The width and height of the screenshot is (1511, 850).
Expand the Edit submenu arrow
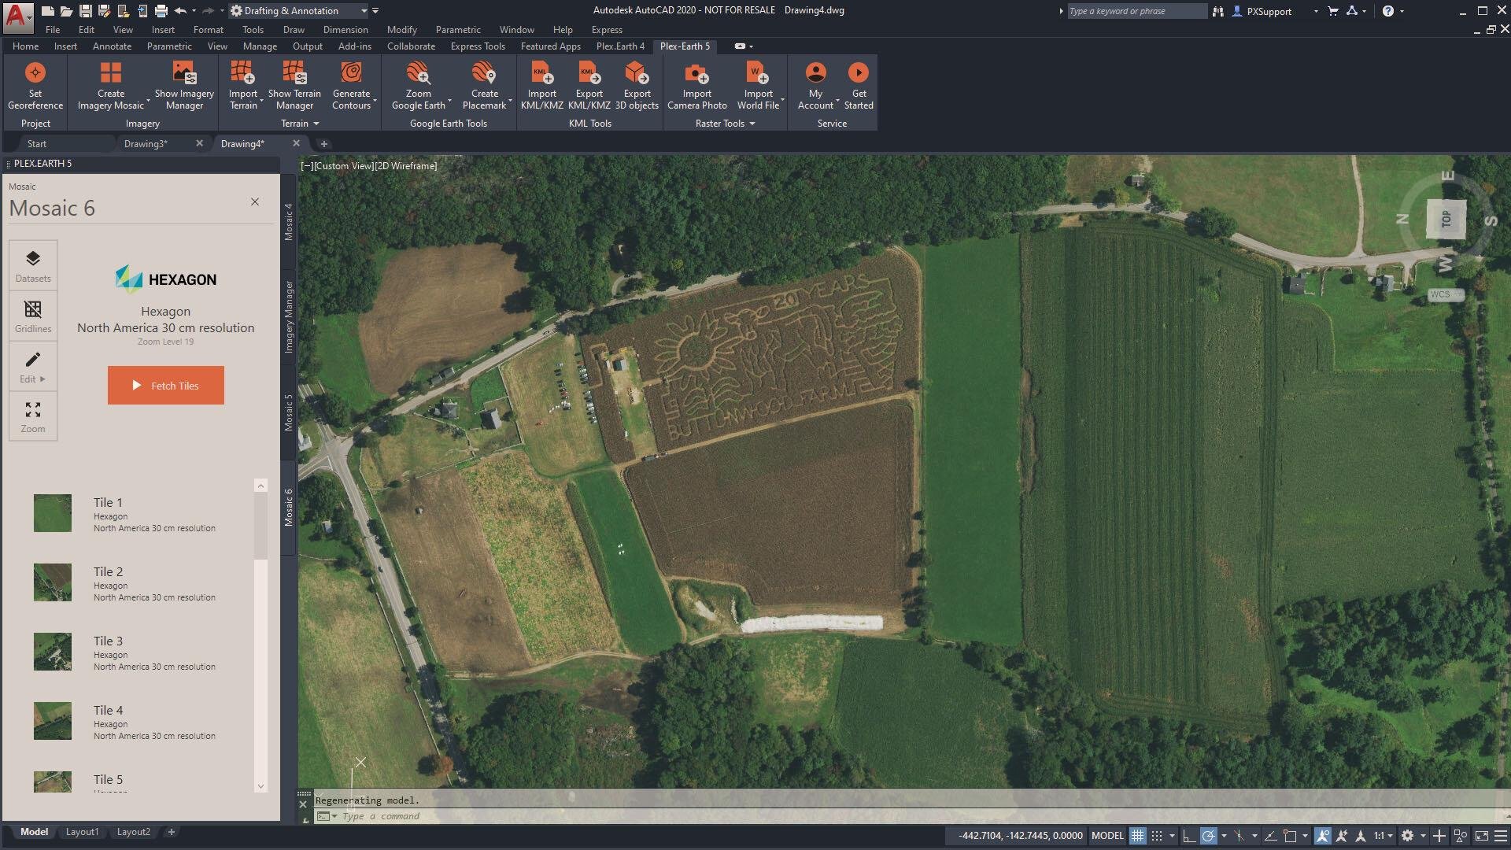(x=42, y=379)
